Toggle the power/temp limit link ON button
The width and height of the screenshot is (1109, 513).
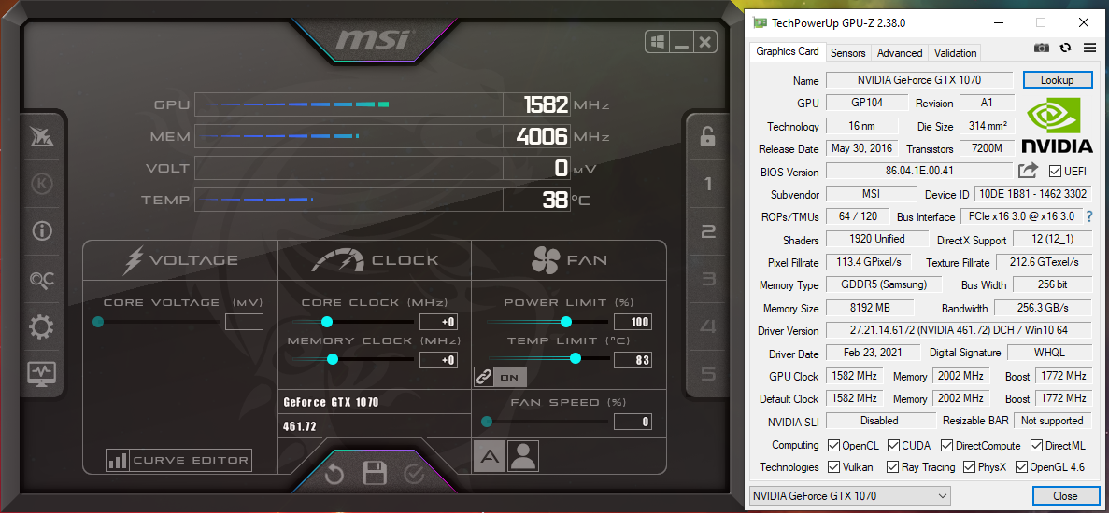pos(500,377)
